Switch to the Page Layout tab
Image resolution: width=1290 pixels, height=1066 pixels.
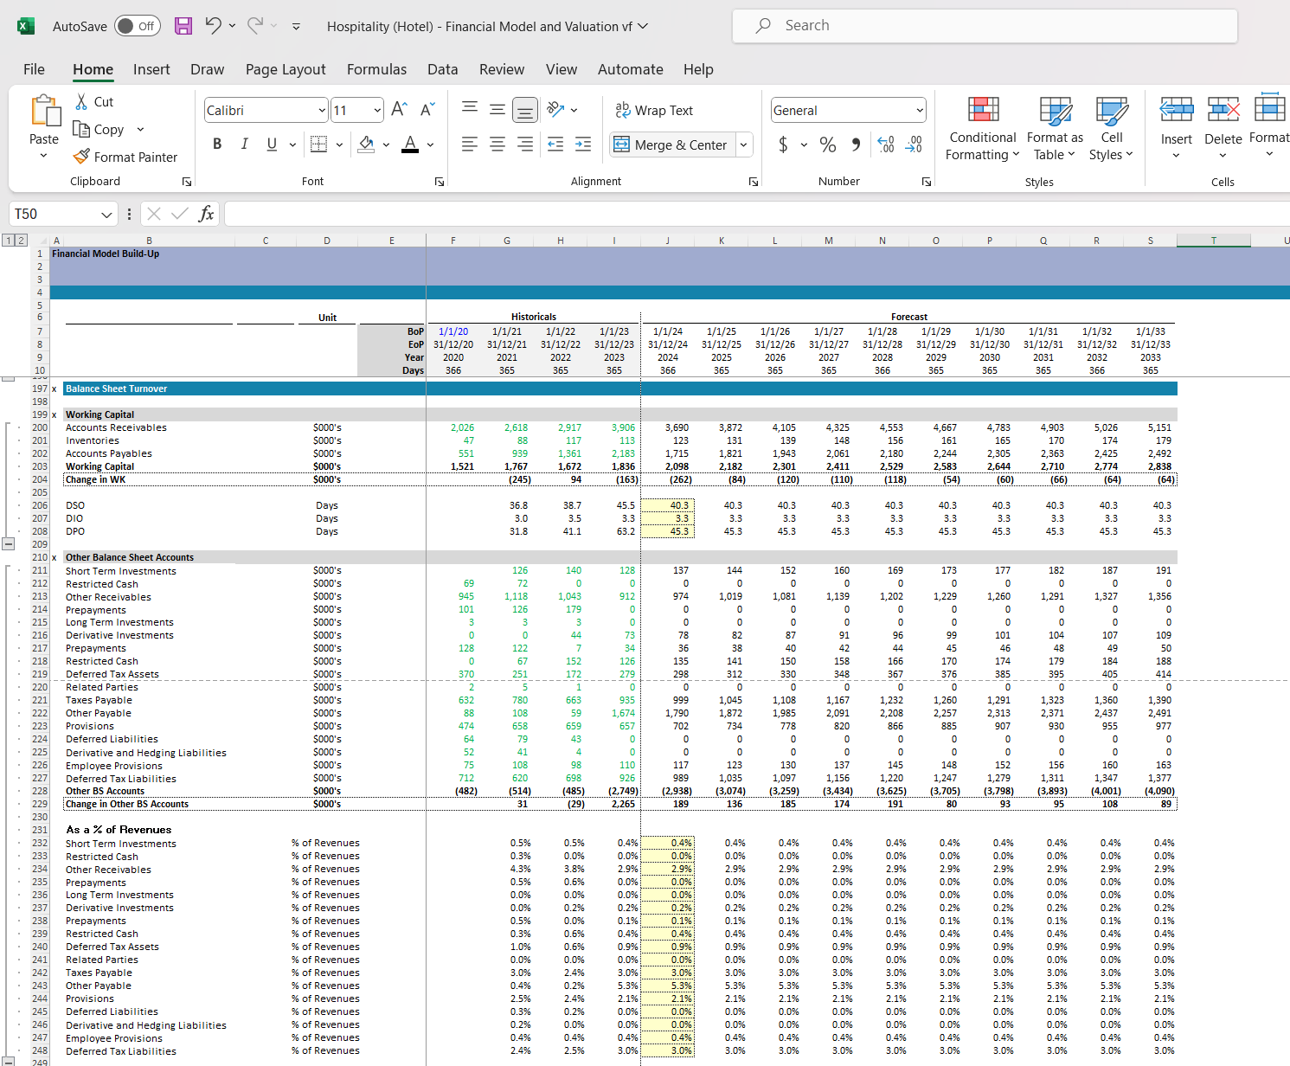click(x=286, y=69)
